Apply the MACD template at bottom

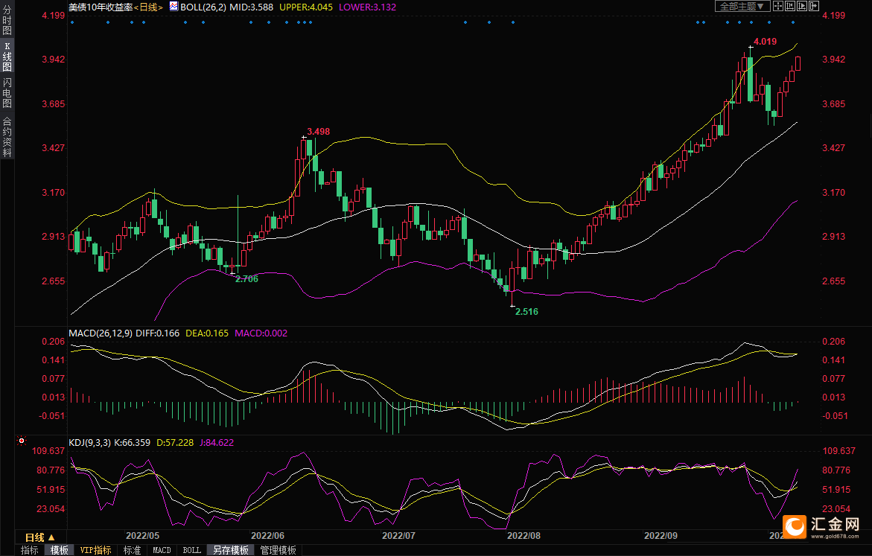pyautogui.click(x=162, y=550)
